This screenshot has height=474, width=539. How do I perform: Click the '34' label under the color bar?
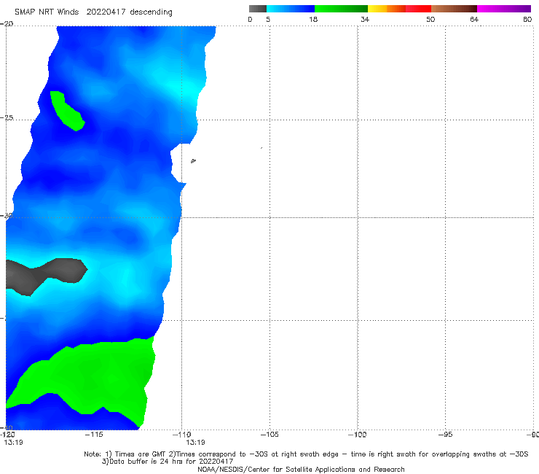[x=365, y=19]
